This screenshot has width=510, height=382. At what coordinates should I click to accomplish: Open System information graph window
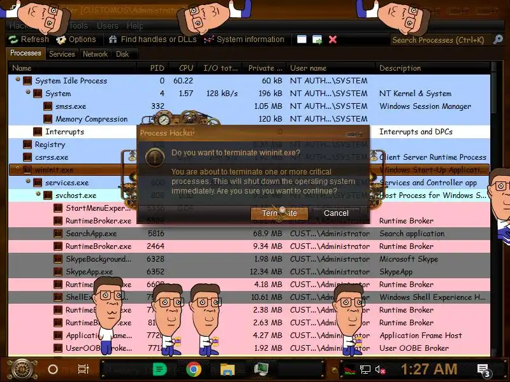click(244, 39)
